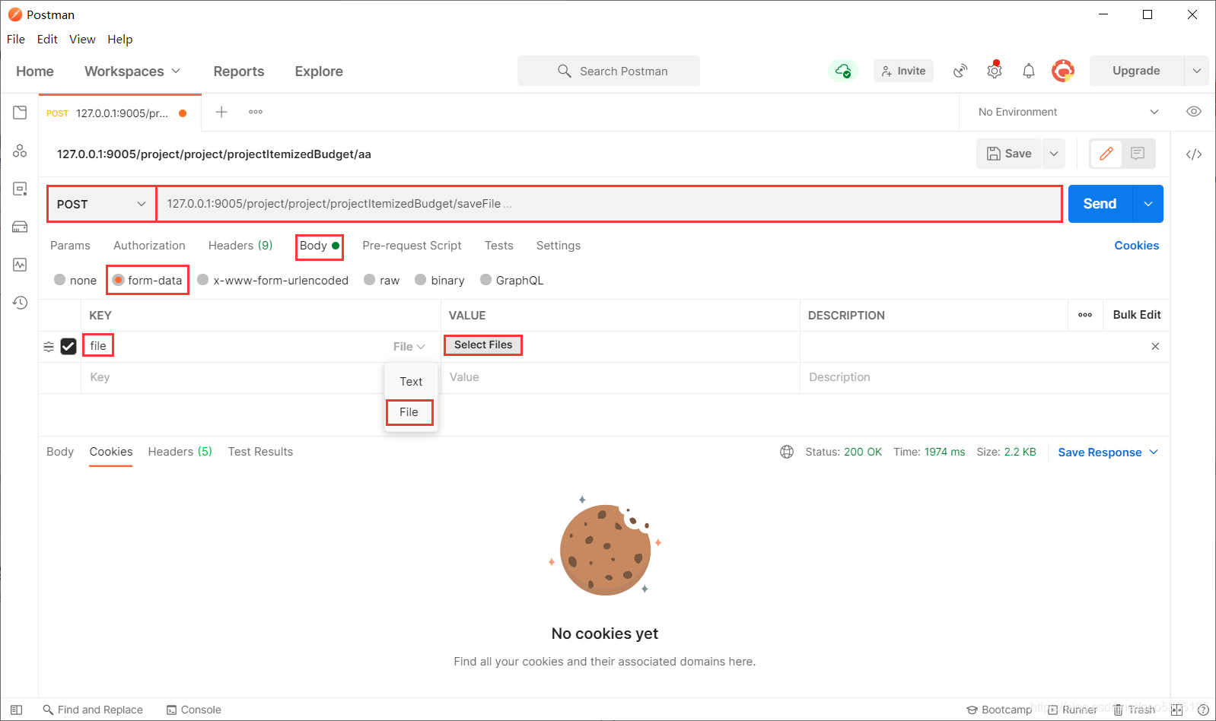Image resolution: width=1216 pixels, height=721 pixels.
Task: Add a new request tab
Action: pyautogui.click(x=221, y=112)
